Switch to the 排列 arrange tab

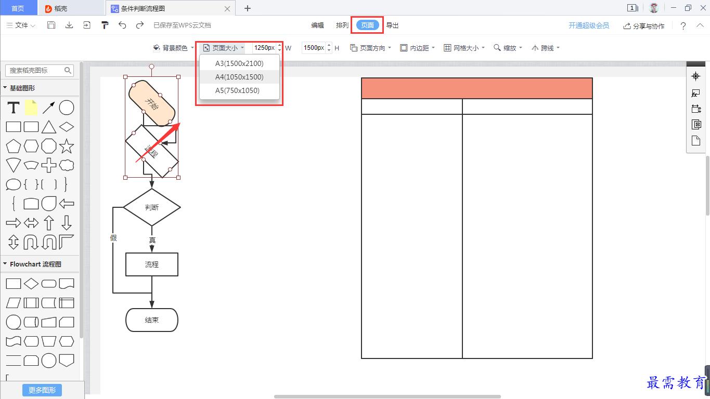pyautogui.click(x=342, y=25)
